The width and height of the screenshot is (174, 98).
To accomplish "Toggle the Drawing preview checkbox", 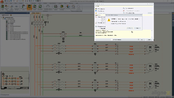I will pyautogui.click(x=1, y=95).
